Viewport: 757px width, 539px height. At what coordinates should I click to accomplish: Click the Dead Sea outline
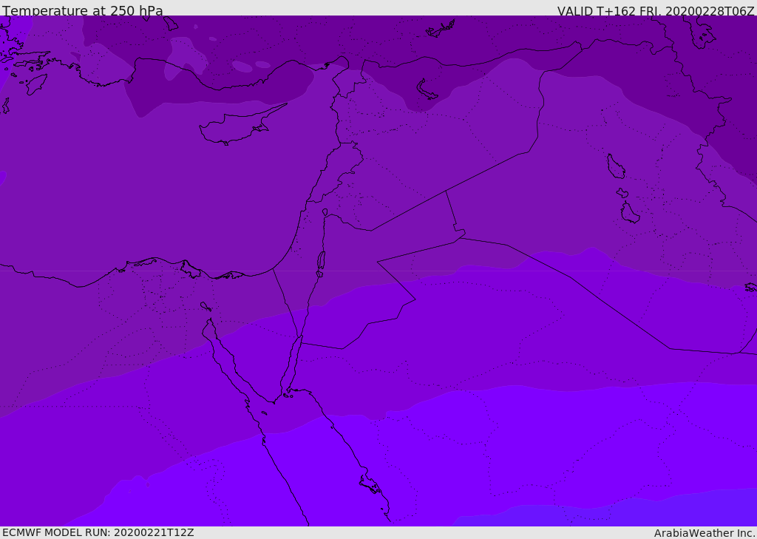(321, 260)
